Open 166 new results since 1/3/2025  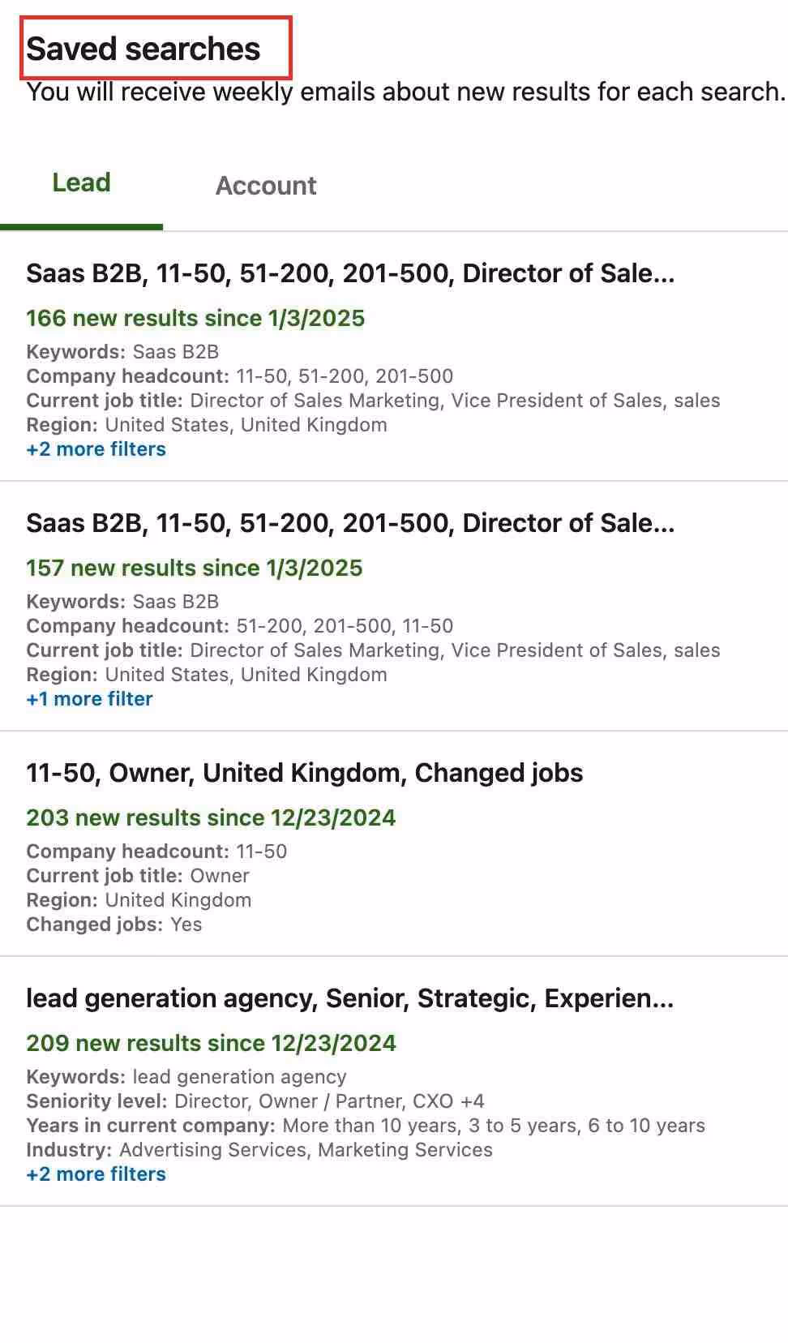coord(195,318)
